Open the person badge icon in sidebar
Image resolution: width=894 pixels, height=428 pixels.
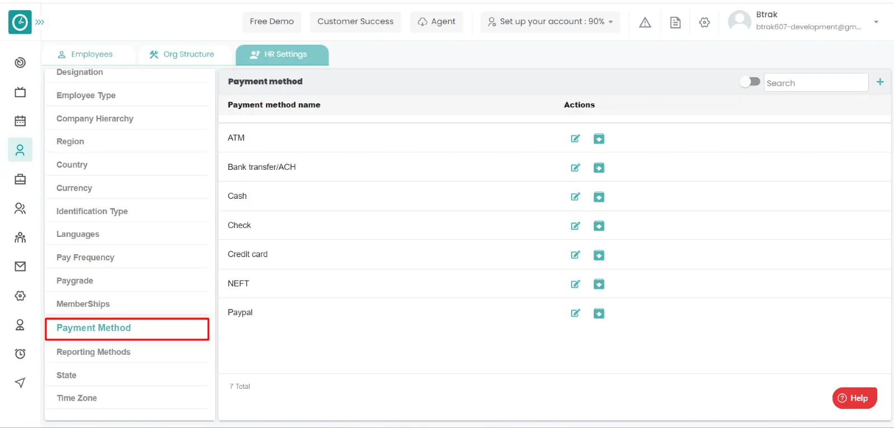(20, 325)
